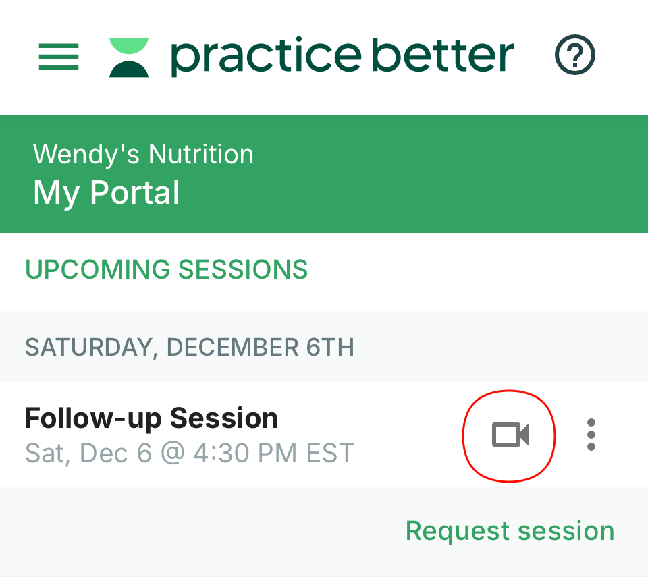
Task: Launch the telehealth session via camera icon
Action: (x=509, y=435)
